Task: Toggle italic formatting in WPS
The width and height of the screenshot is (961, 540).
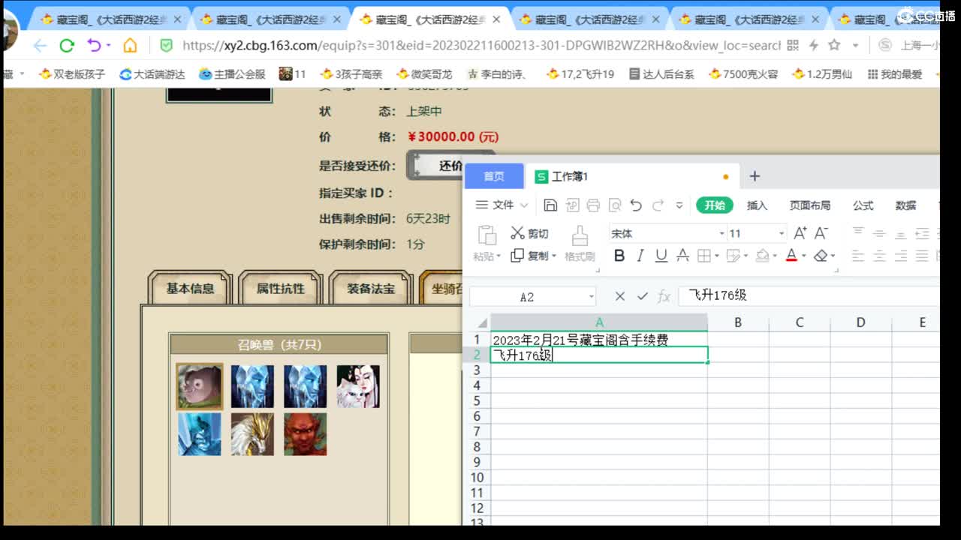Action: (640, 256)
